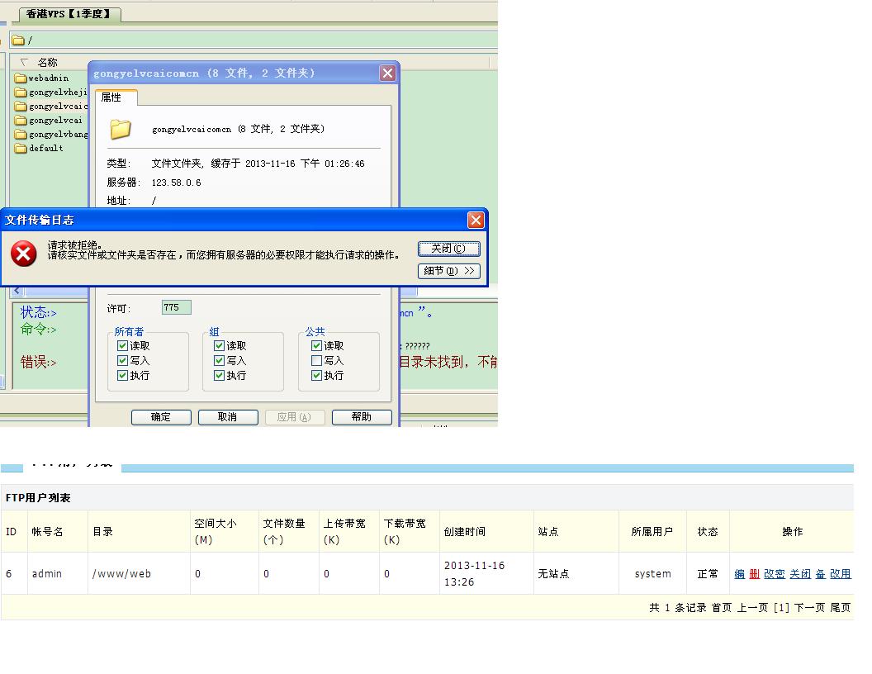
Task: Click the 许可 field showing 775
Action: tap(176, 307)
